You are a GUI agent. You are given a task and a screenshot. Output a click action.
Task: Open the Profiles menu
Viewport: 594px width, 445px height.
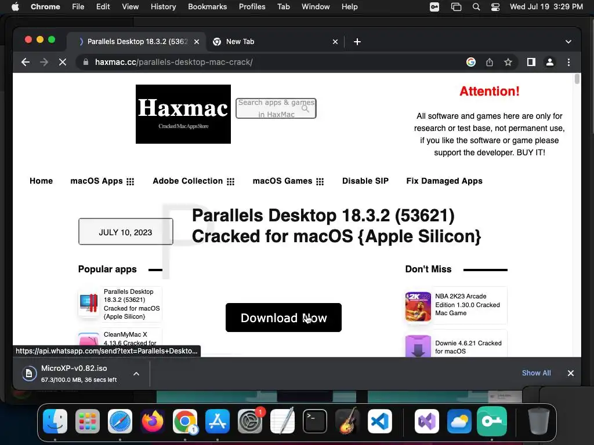pyautogui.click(x=252, y=6)
